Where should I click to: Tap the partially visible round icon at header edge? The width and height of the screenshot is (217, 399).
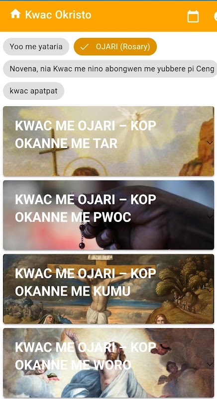(216, 16)
